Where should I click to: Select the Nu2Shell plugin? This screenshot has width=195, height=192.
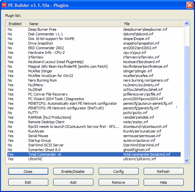tap(94, 90)
